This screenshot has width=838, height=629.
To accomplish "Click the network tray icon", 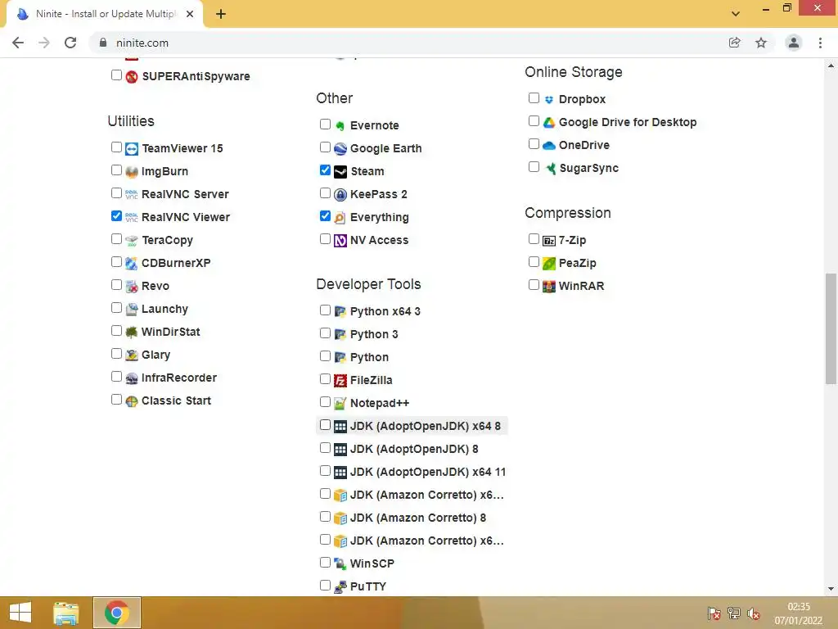I will pos(734,613).
